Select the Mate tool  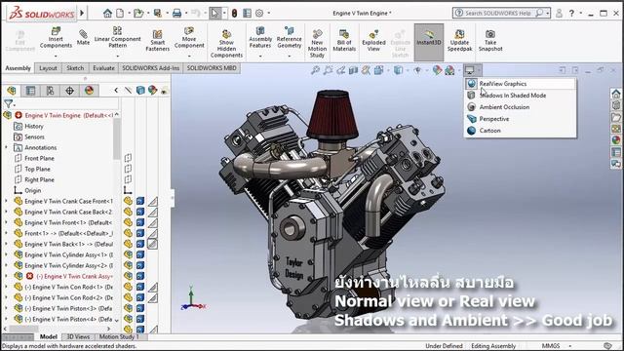(x=83, y=37)
